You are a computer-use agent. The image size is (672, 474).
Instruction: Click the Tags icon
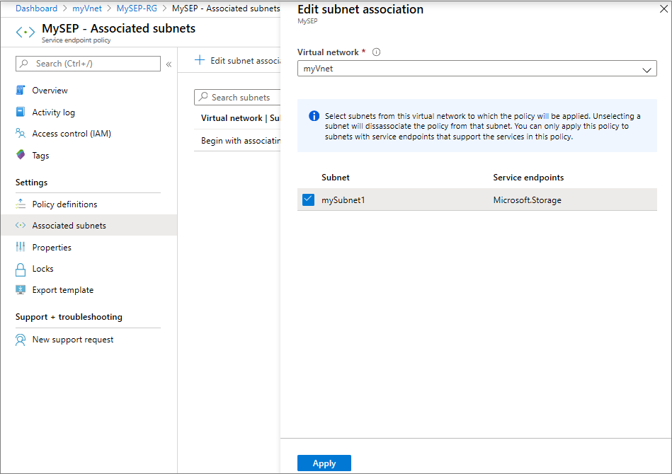pos(20,156)
